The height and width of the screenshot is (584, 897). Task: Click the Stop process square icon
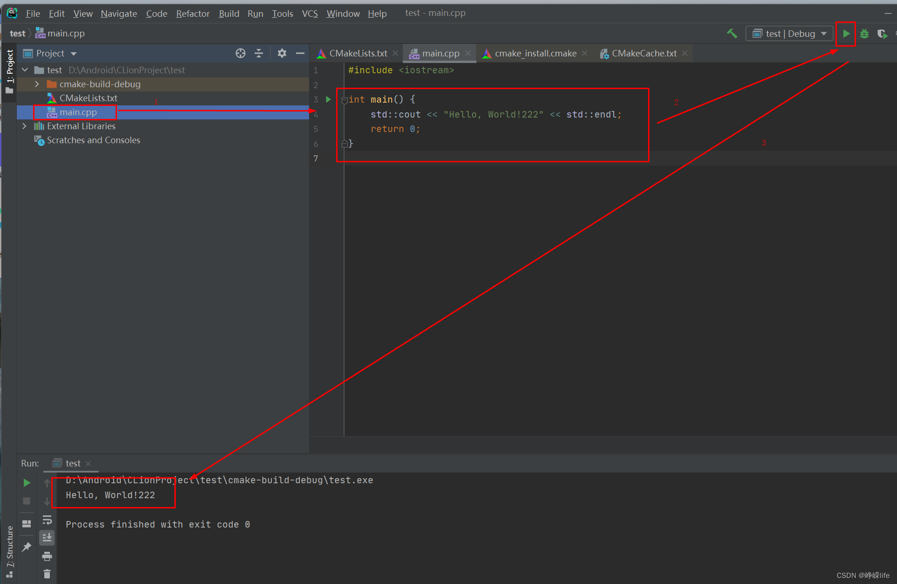click(27, 501)
